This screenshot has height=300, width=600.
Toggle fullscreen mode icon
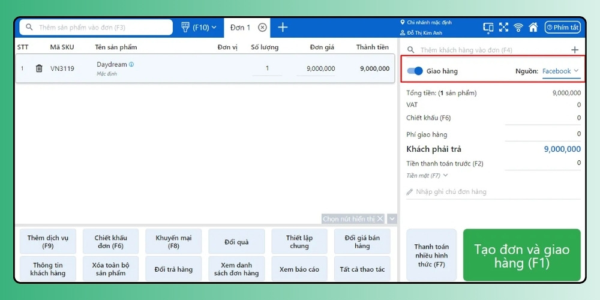click(503, 27)
